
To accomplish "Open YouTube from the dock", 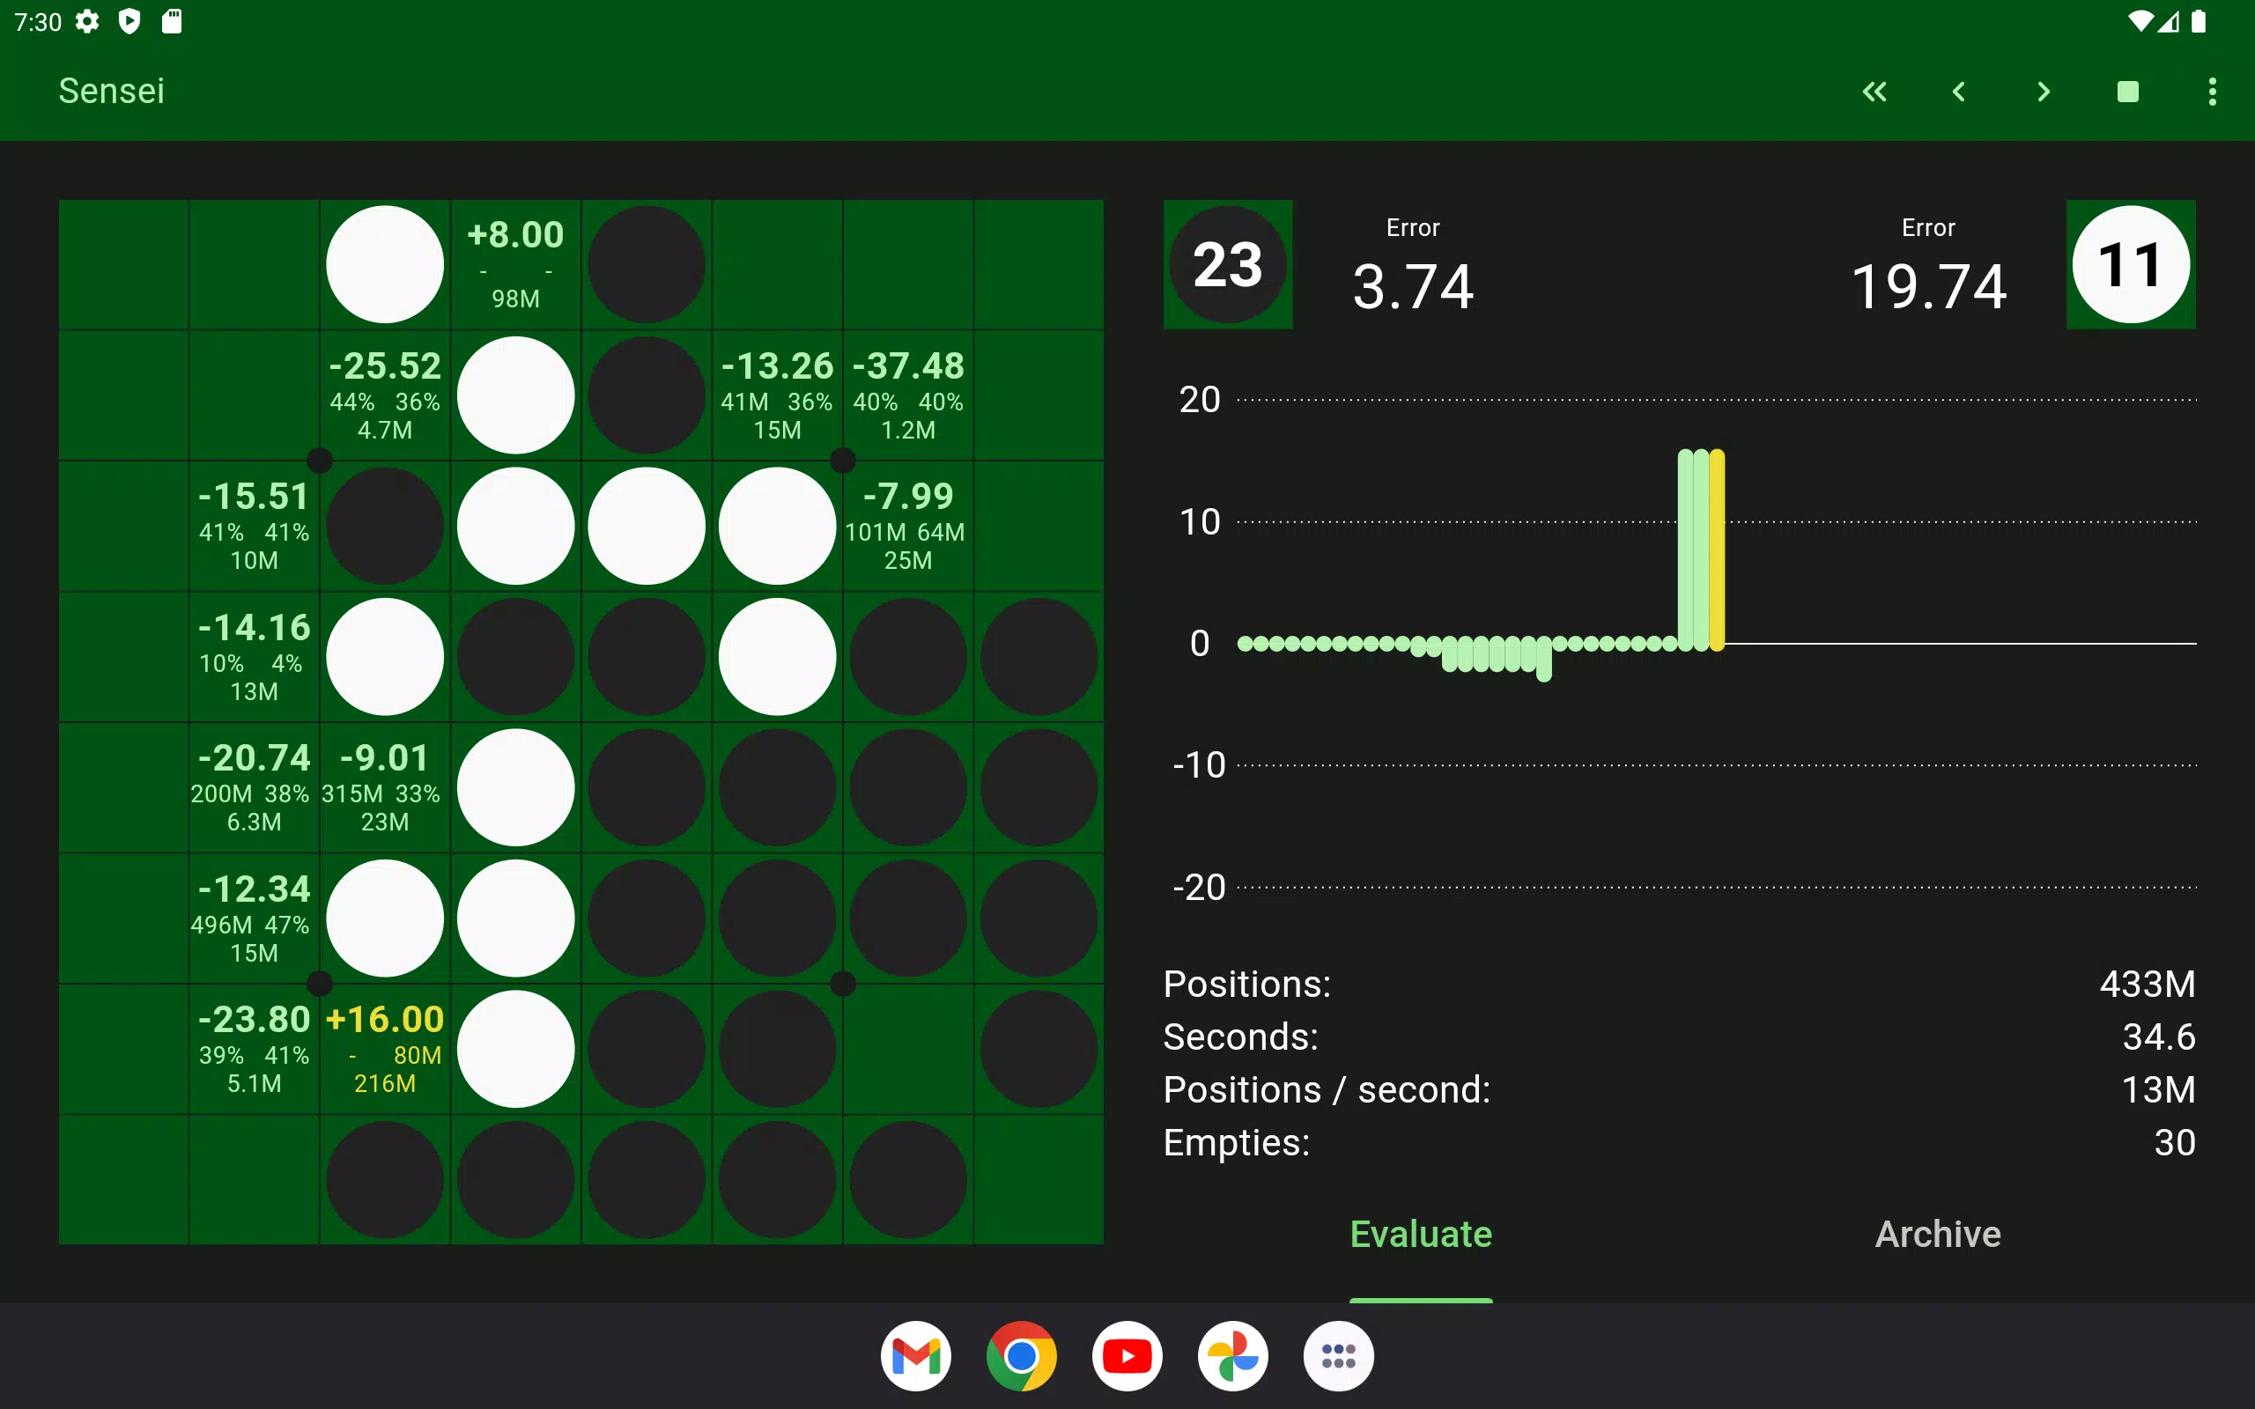I will 1127,1356.
